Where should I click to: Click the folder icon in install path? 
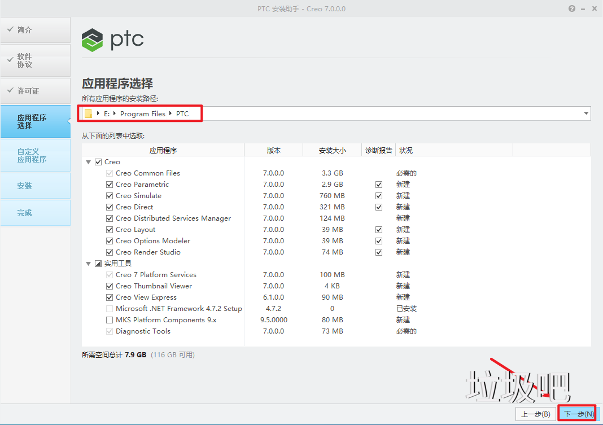88,113
